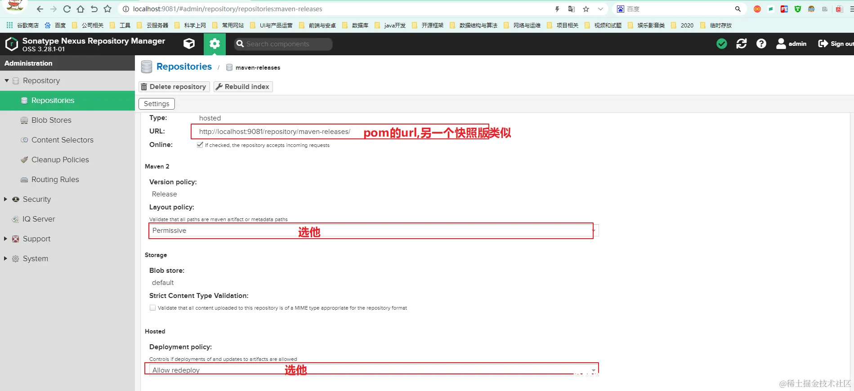854x391 pixels.
Task: Switch to the Settings tab
Action: (x=156, y=104)
